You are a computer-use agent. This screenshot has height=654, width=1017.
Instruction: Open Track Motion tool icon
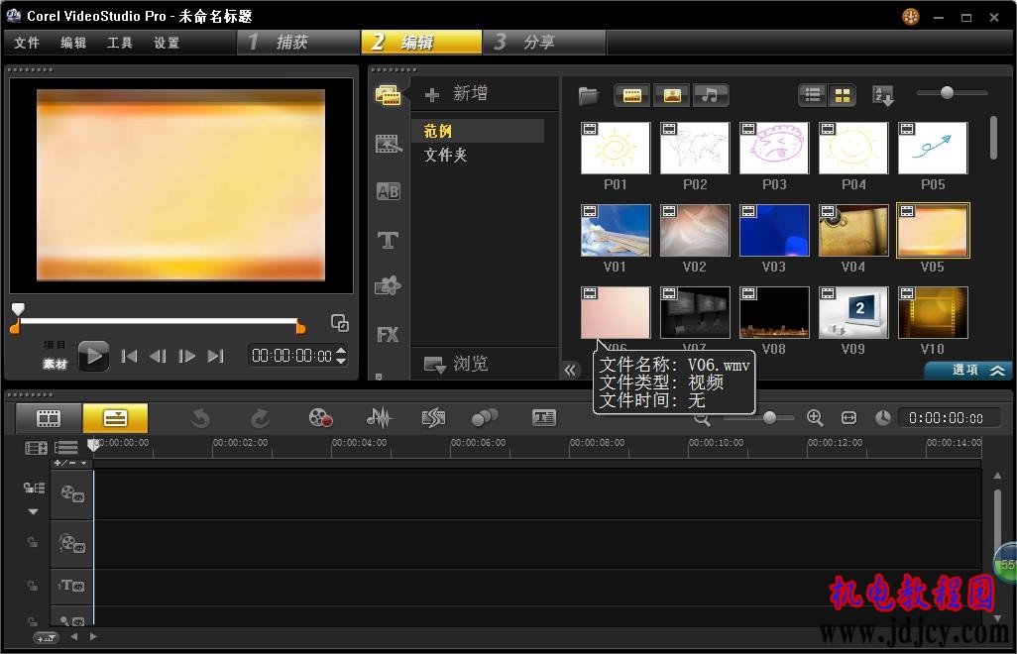coord(485,418)
